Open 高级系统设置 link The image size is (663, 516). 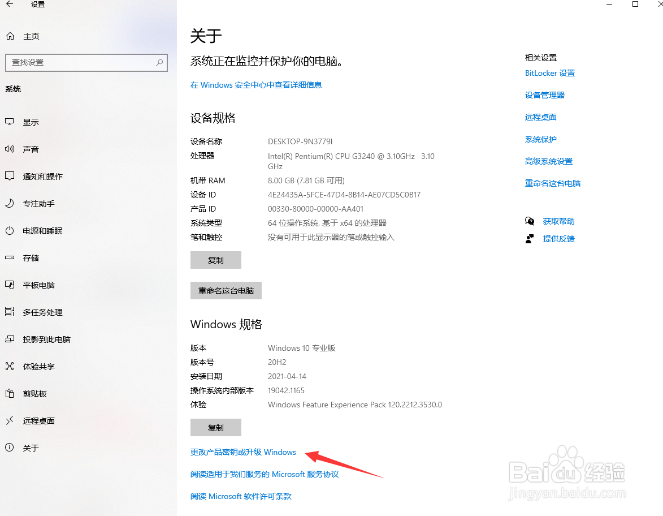tap(548, 161)
